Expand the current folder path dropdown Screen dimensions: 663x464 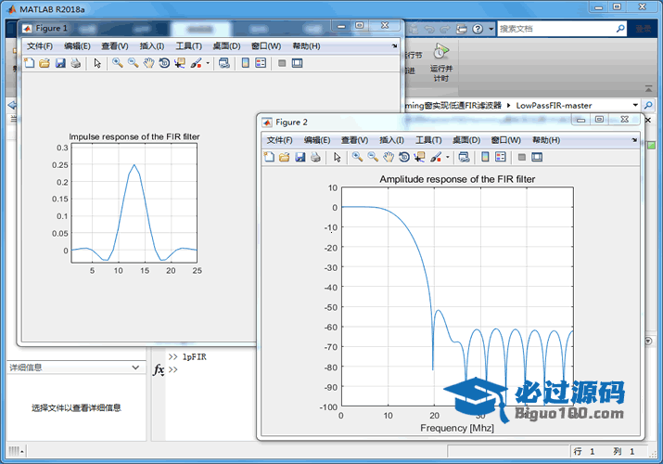point(634,105)
